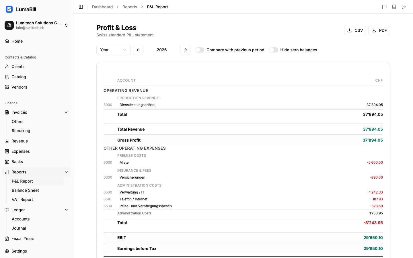Select the Clients person icon
Viewport: 413px width, 258px height.
[x=7, y=67]
